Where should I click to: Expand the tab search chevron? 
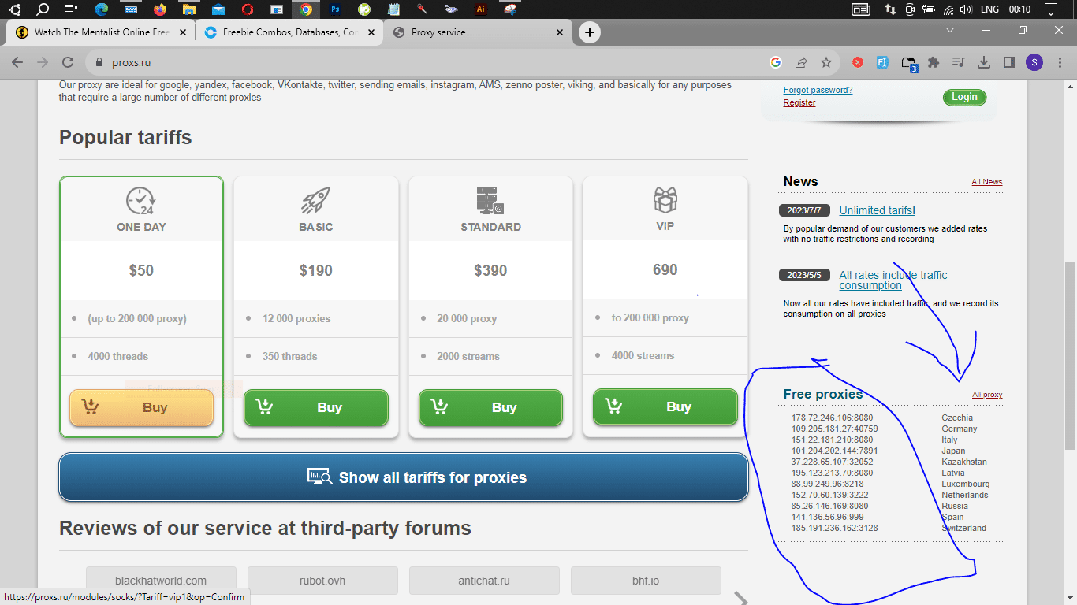950,30
